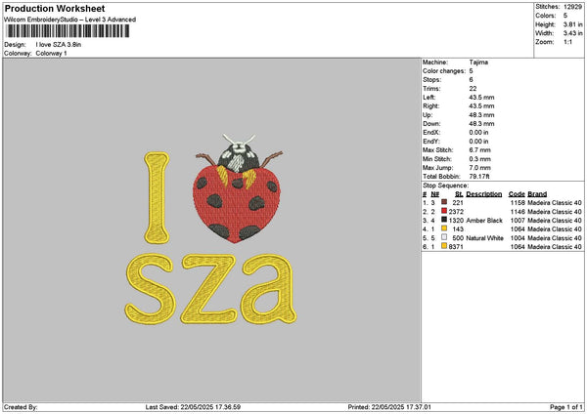The width and height of the screenshot is (587, 414).
Task: Click the embroidered letter I
Action: tap(157, 197)
